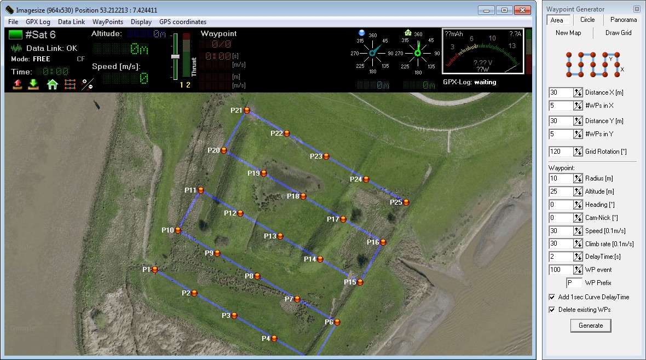Uncheck Delete existing WPs
Screen dimensions: 646x360
pos(552,310)
